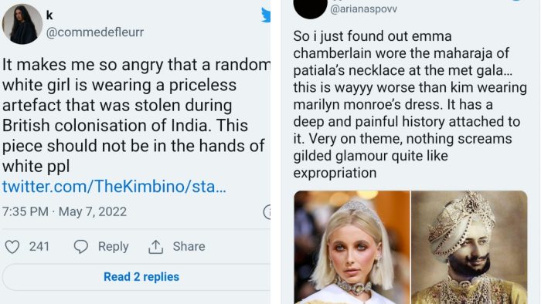Click the Share text label
The height and width of the screenshot is (304, 541).
pyautogui.click(x=189, y=246)
